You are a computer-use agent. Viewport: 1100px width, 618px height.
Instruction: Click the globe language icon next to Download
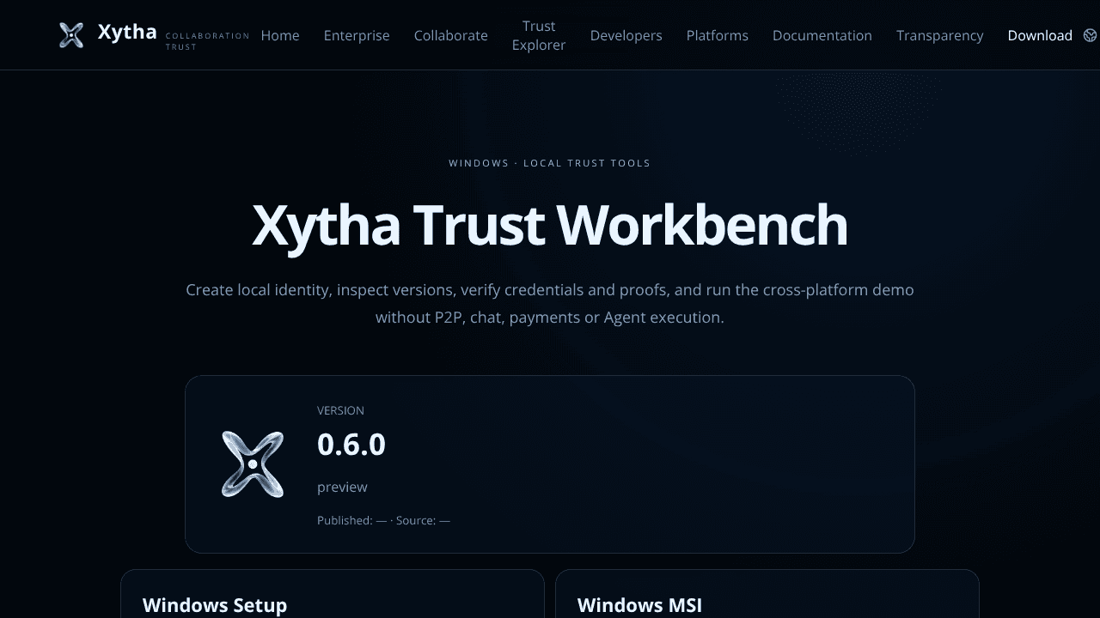coord(1090,35)
